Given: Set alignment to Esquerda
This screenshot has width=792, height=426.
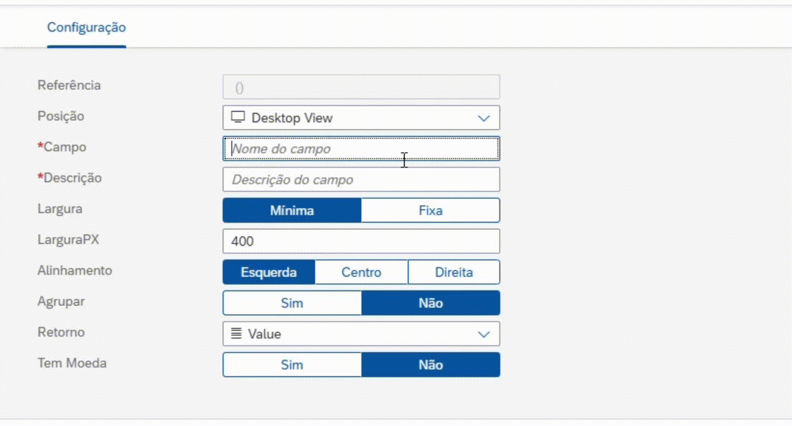Looking at the screenshot, I should coord(269,272).
